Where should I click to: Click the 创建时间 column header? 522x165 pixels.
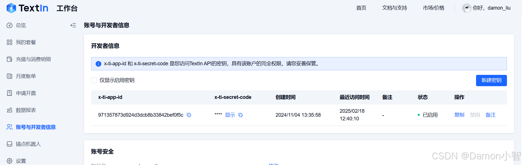pos(286,97)
